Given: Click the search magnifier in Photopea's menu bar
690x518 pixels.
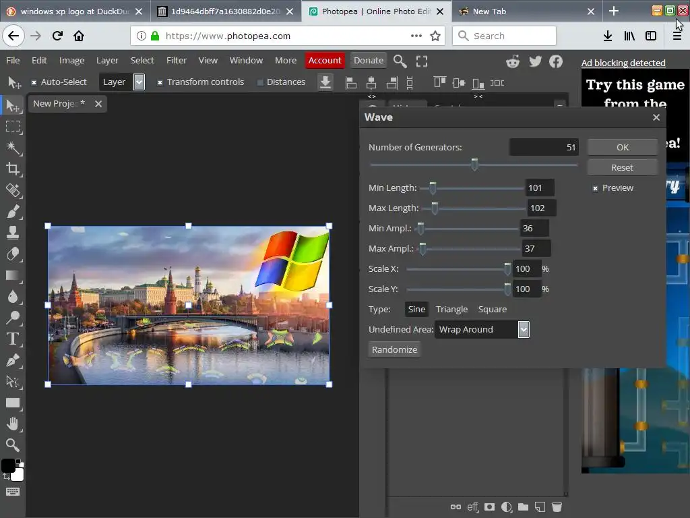Looking at the screenshot, I should point(400,61).
